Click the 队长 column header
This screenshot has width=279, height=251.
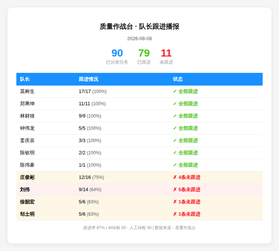[x=25, y=79]
